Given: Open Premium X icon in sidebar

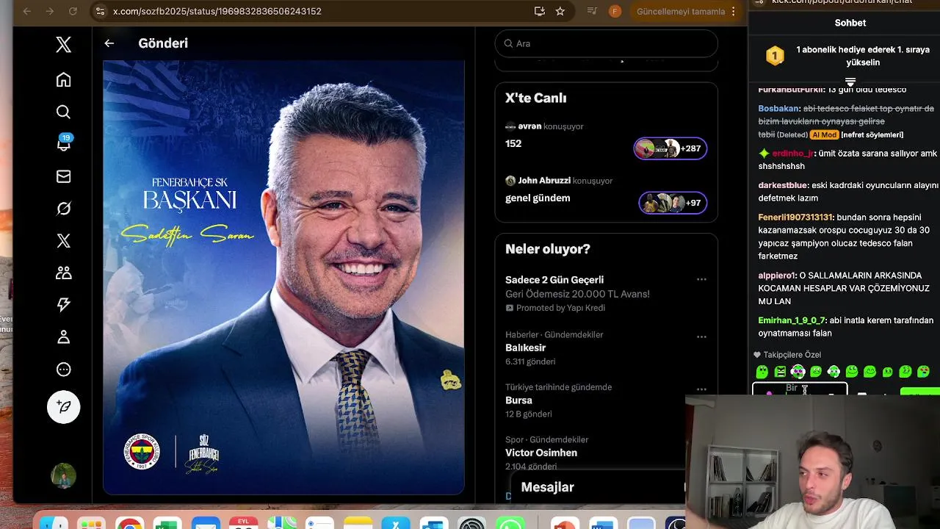Looking at the screenshot, I should 64,241.
